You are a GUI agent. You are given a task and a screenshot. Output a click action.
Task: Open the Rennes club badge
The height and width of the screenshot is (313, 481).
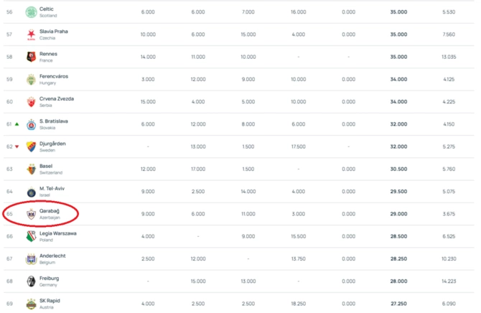coord(31,57)
